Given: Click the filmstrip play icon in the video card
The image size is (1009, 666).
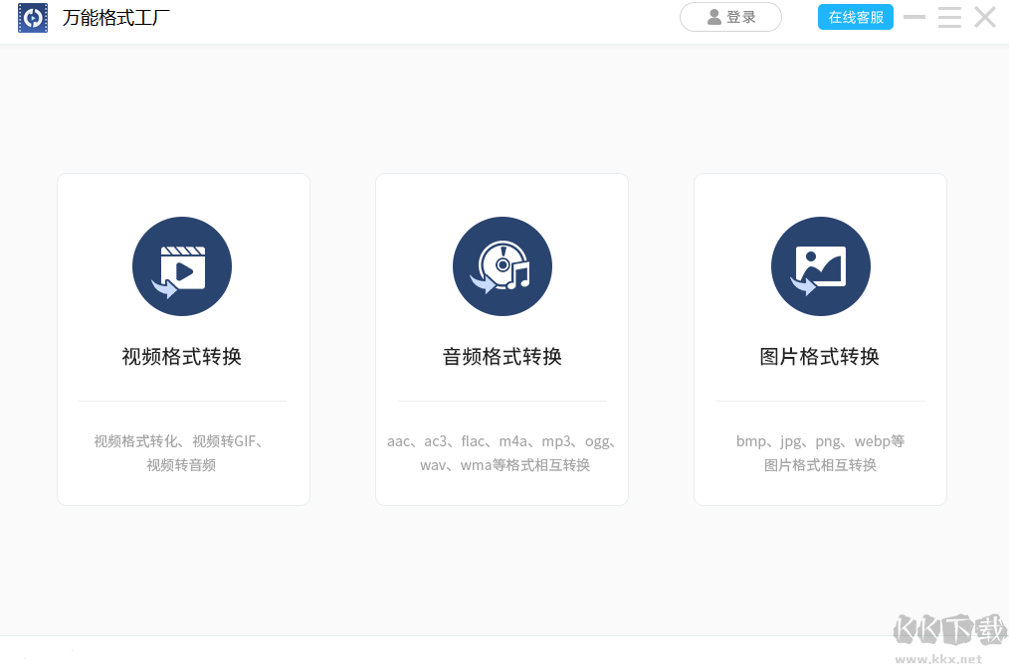Looking at the screenshot, I should [182, 265].
